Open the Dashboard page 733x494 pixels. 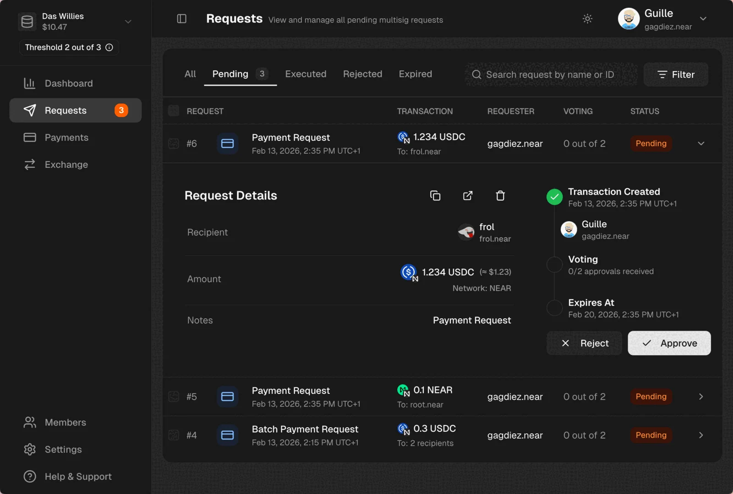click(76, 83)
